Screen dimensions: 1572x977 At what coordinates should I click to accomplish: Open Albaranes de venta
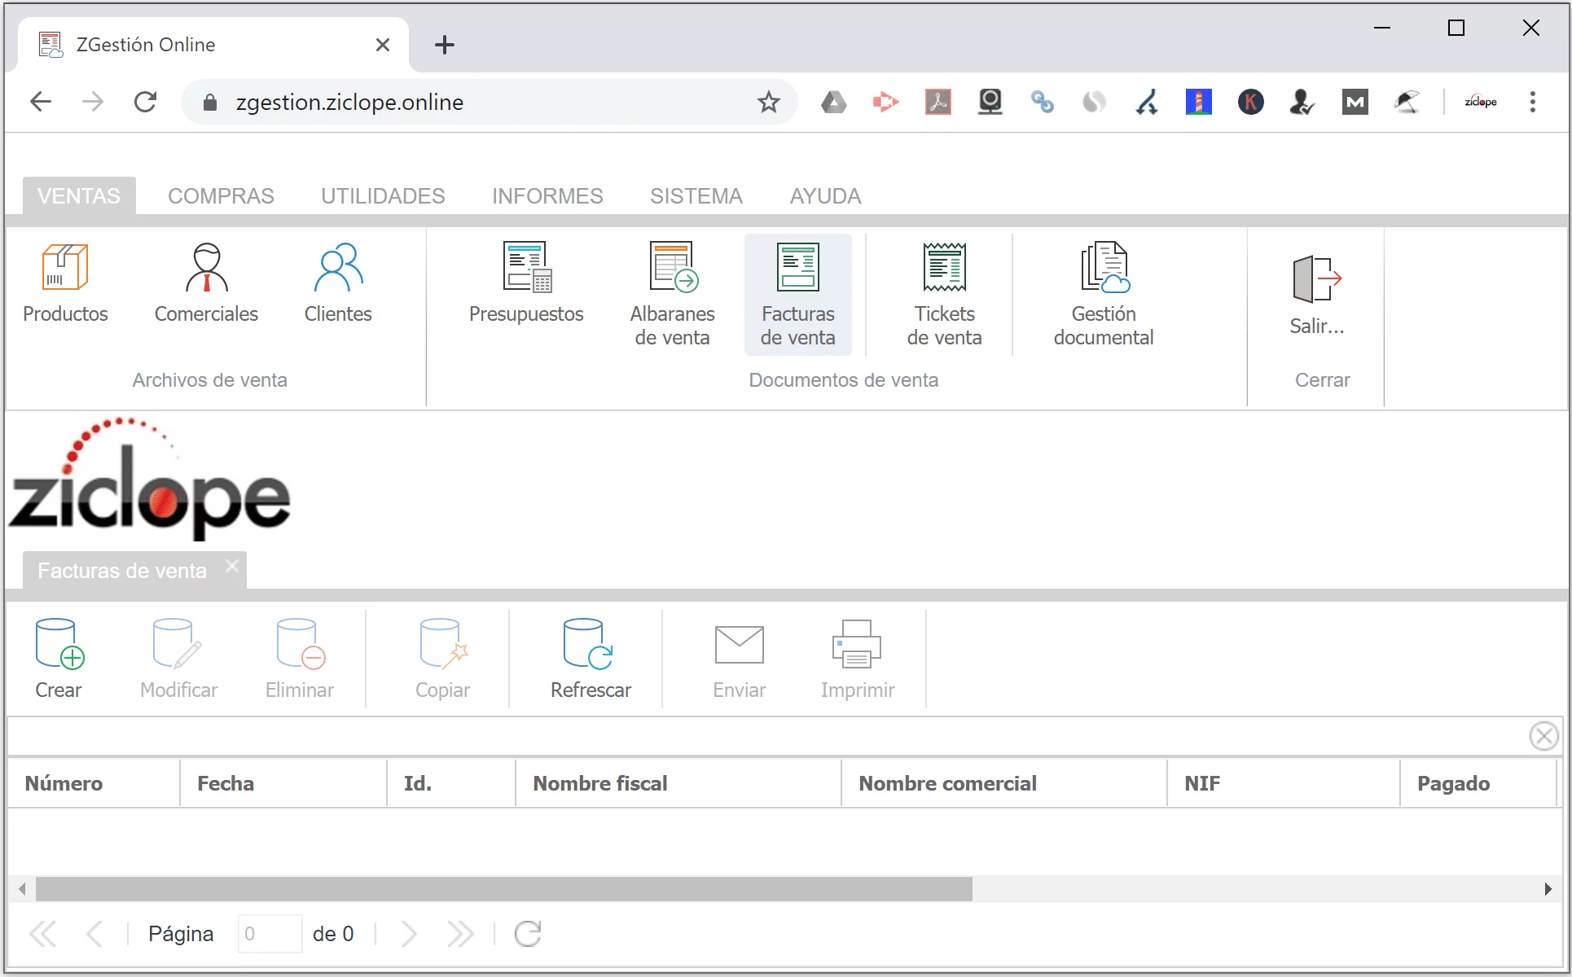coord(672,294)
